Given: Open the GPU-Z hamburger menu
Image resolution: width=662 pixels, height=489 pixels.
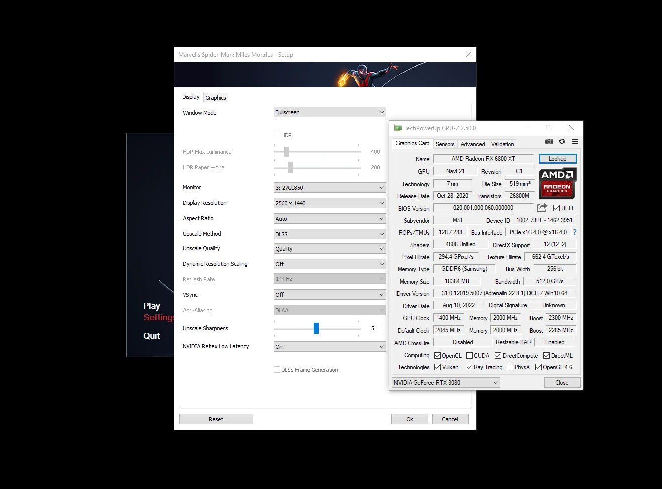Looking at the screenshot, I should pyautogui.click(x=575, y=142).
